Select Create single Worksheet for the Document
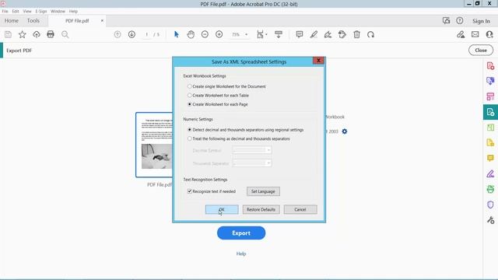 click(226, 86)
